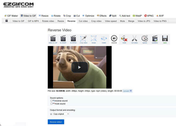Click the convert link beside file info
The width and height of the screenshot is (176, 126).
(x=127, y=91)
